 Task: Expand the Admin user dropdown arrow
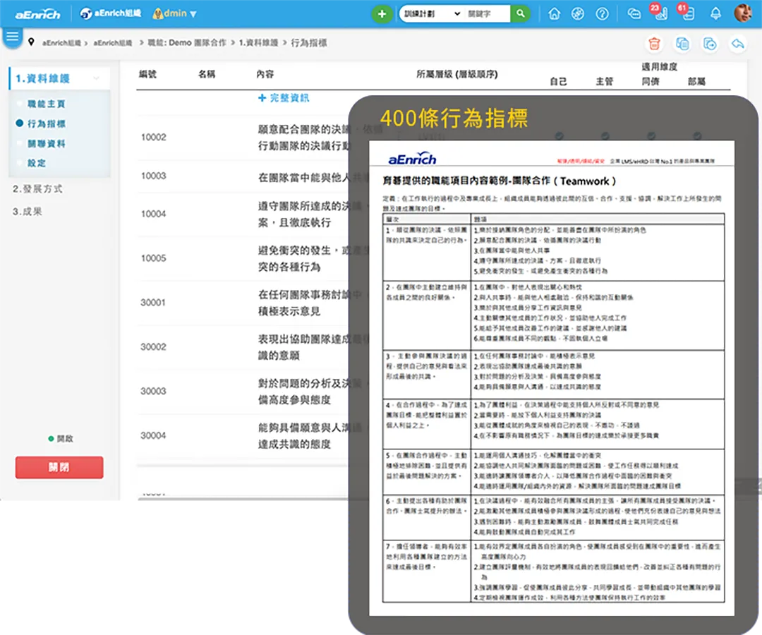193,14
